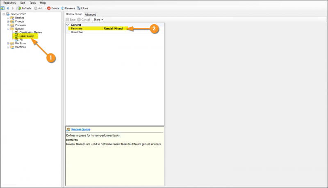Screen dimensions: 328x188
Task: Select the Machines tree node
Action: 20,47
